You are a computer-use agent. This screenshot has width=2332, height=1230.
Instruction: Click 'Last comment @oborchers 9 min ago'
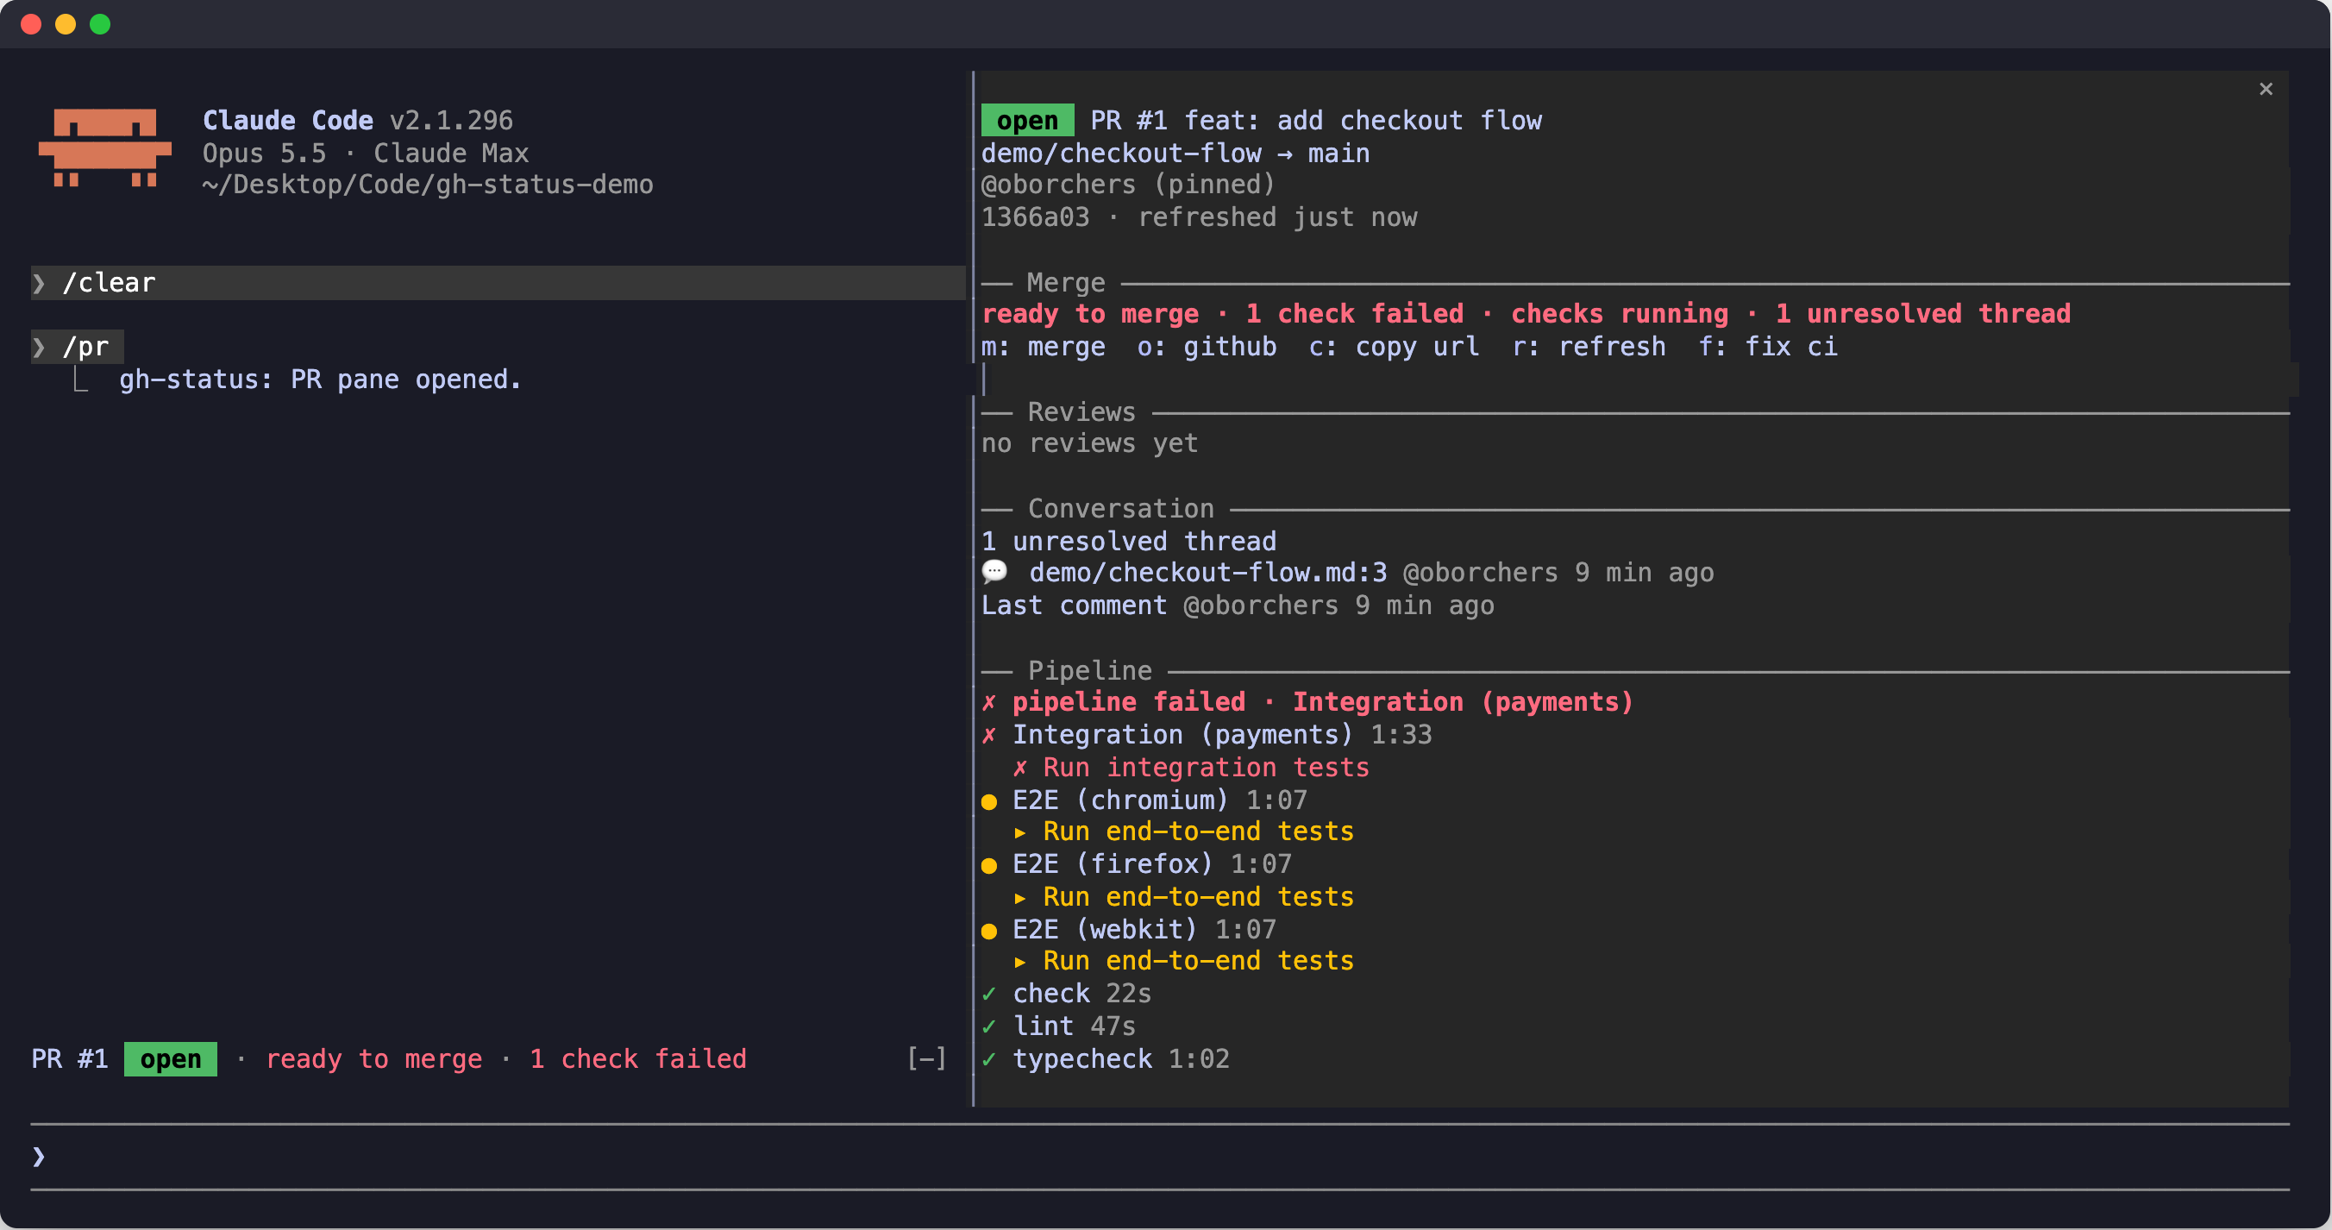[x=1238, y=605]
